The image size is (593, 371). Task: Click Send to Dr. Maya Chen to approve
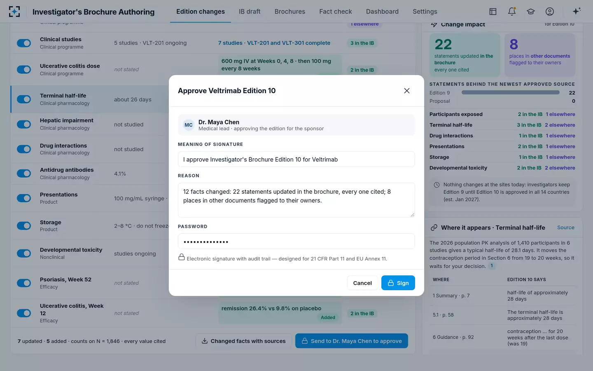pyautogui.click(x=352, y=341)
